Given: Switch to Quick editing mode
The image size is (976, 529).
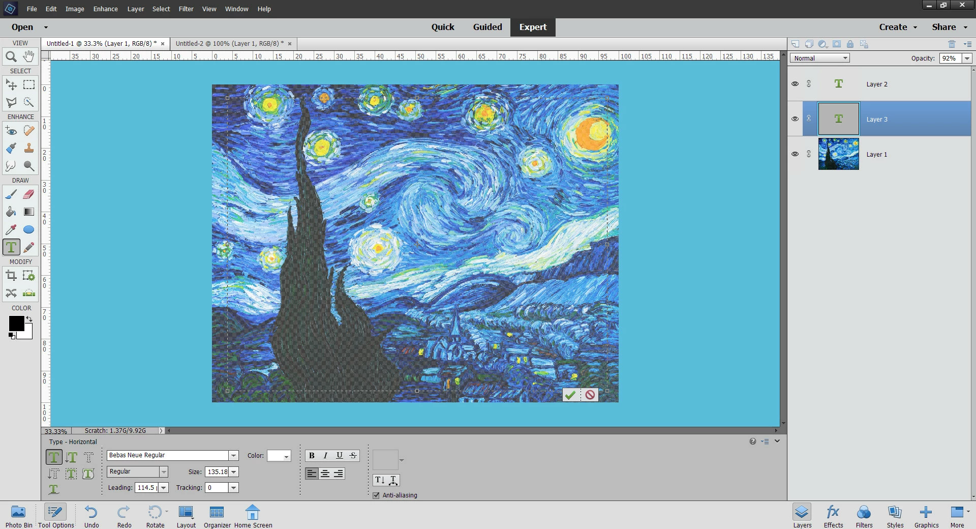Looking at the screenshot, I should coord(443,27).
